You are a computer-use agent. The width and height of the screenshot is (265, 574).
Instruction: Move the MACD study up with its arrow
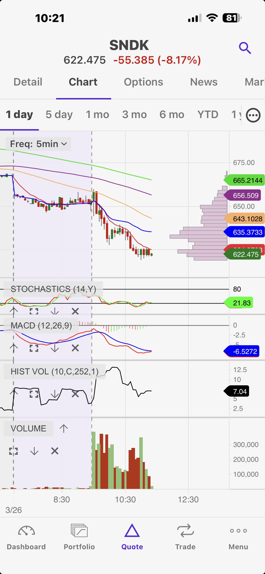click(x=14, y=348)
